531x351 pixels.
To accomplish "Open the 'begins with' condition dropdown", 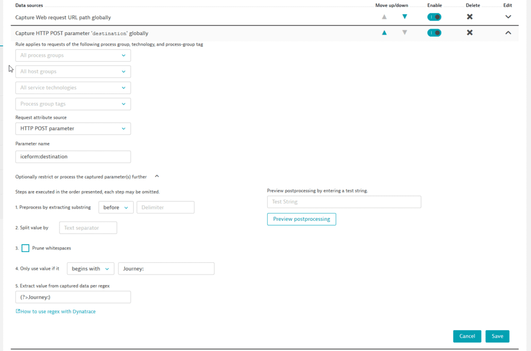I will coord(90,269).
